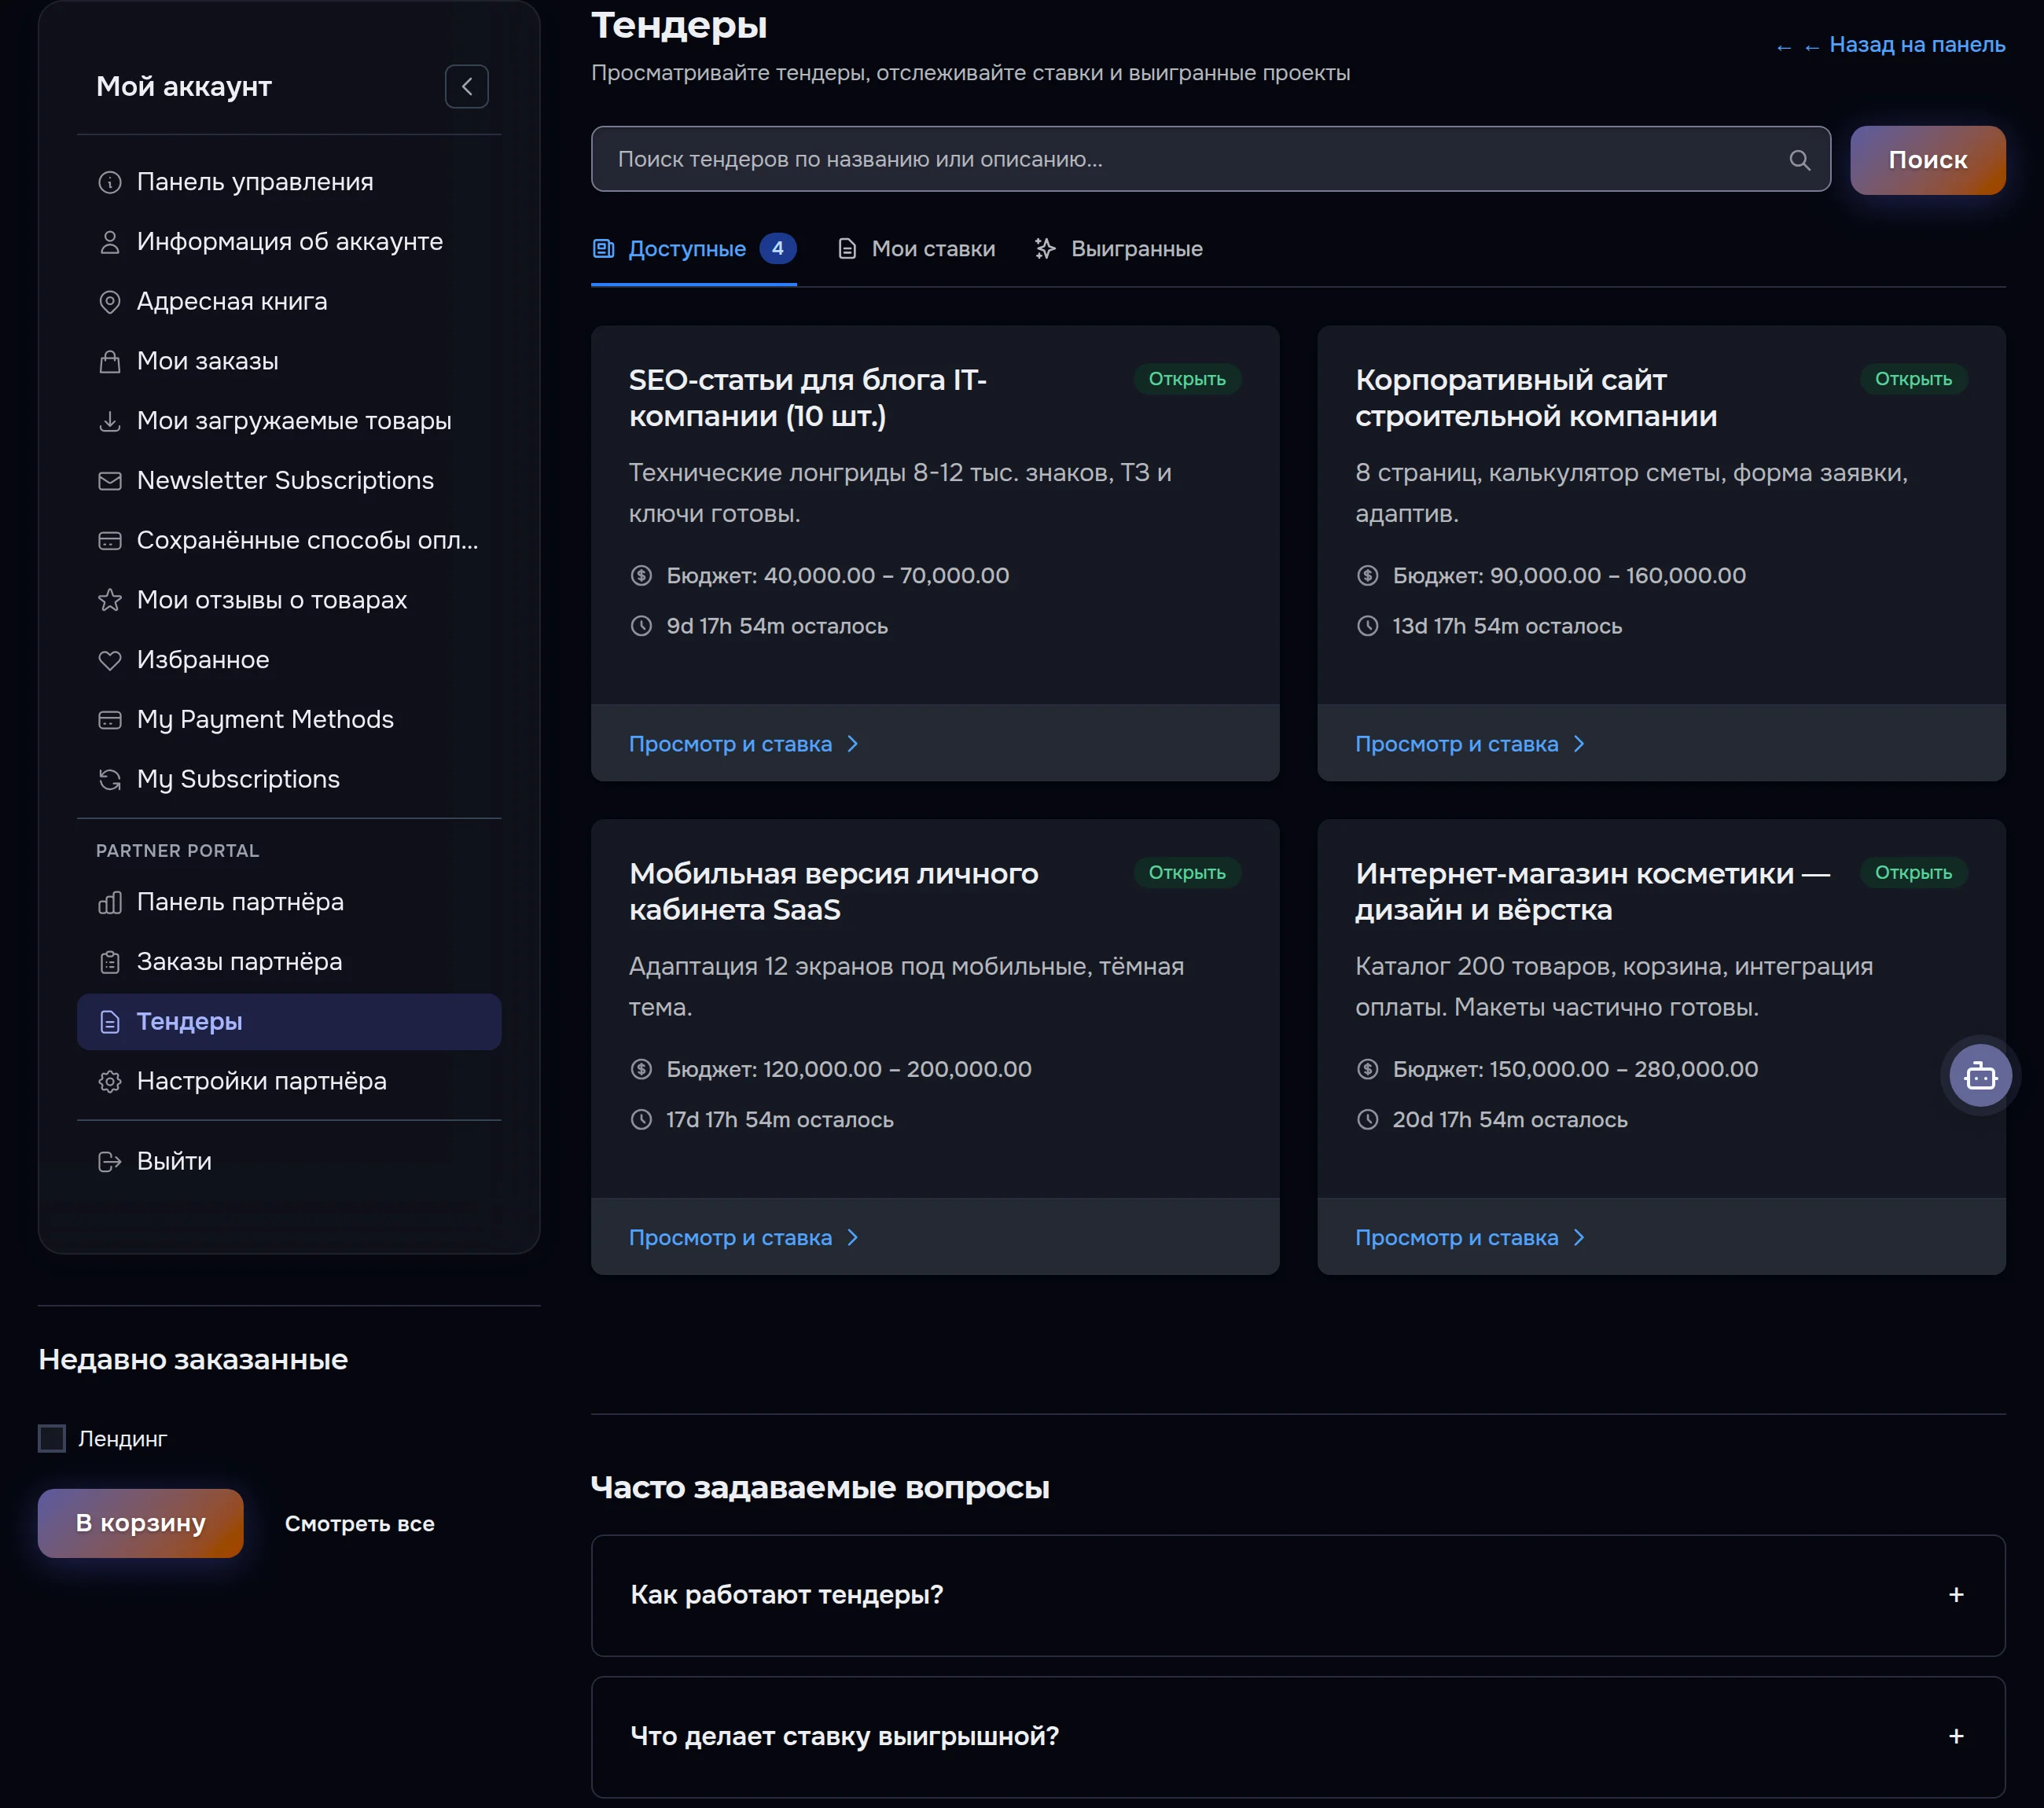Click the Открыть badge on SEO-статьи card
The width and height of the screenshot is (2044, 1808).
(1187, 379)
